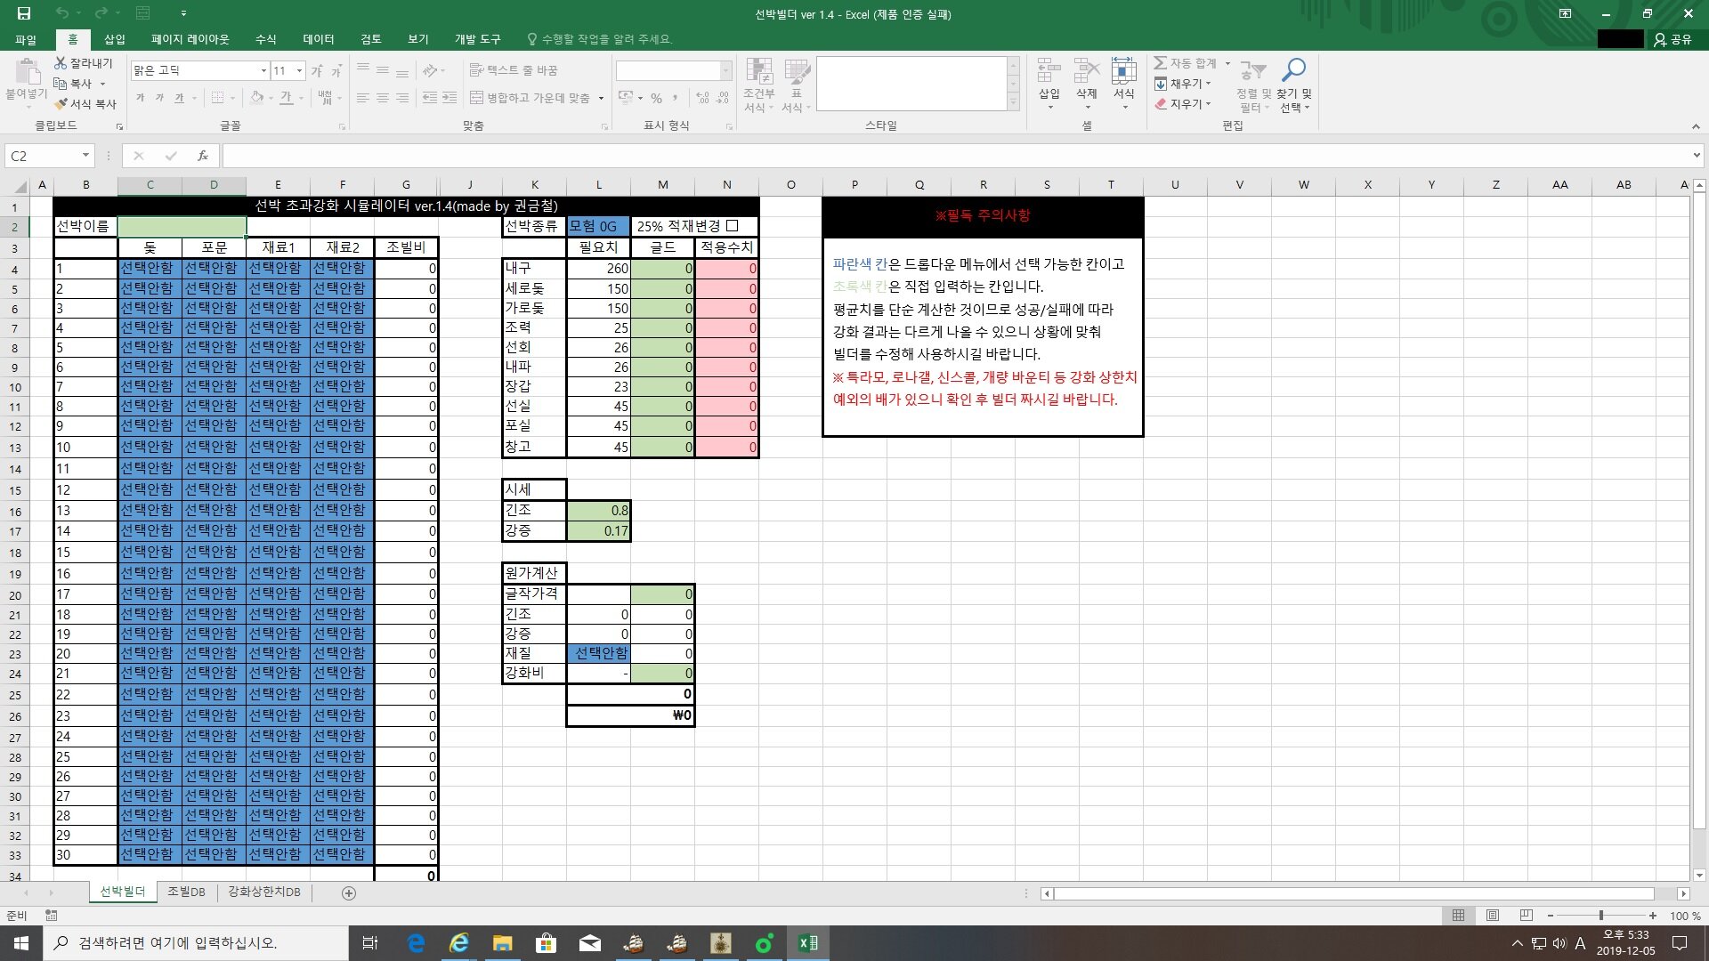Click the Wrap Text (텍스트 줄 바꿈) icon
This screenshot has height=961, width=1709.
point(476,70)
